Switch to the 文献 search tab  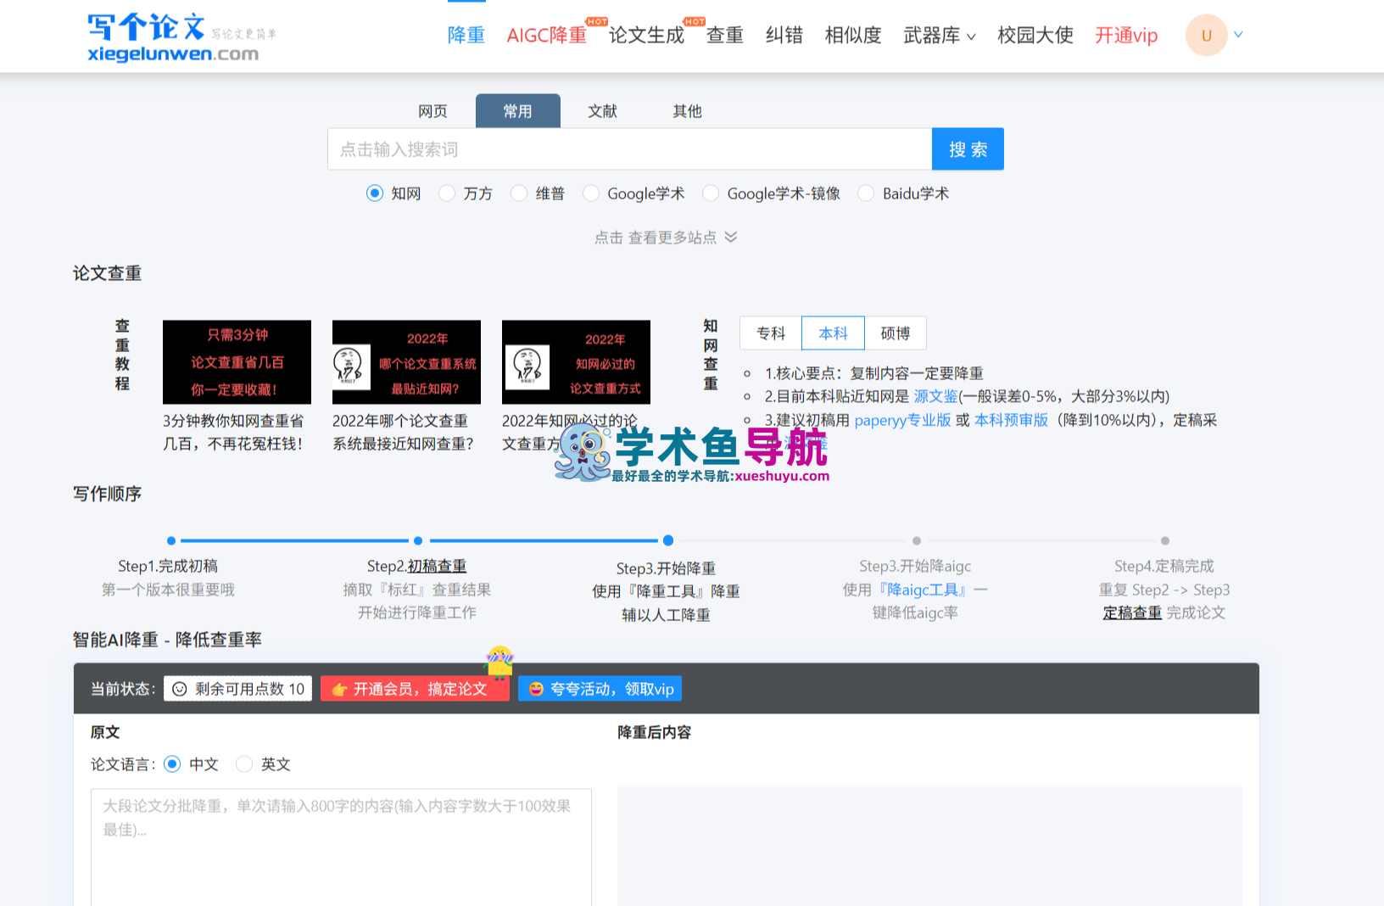click(602, 111)
